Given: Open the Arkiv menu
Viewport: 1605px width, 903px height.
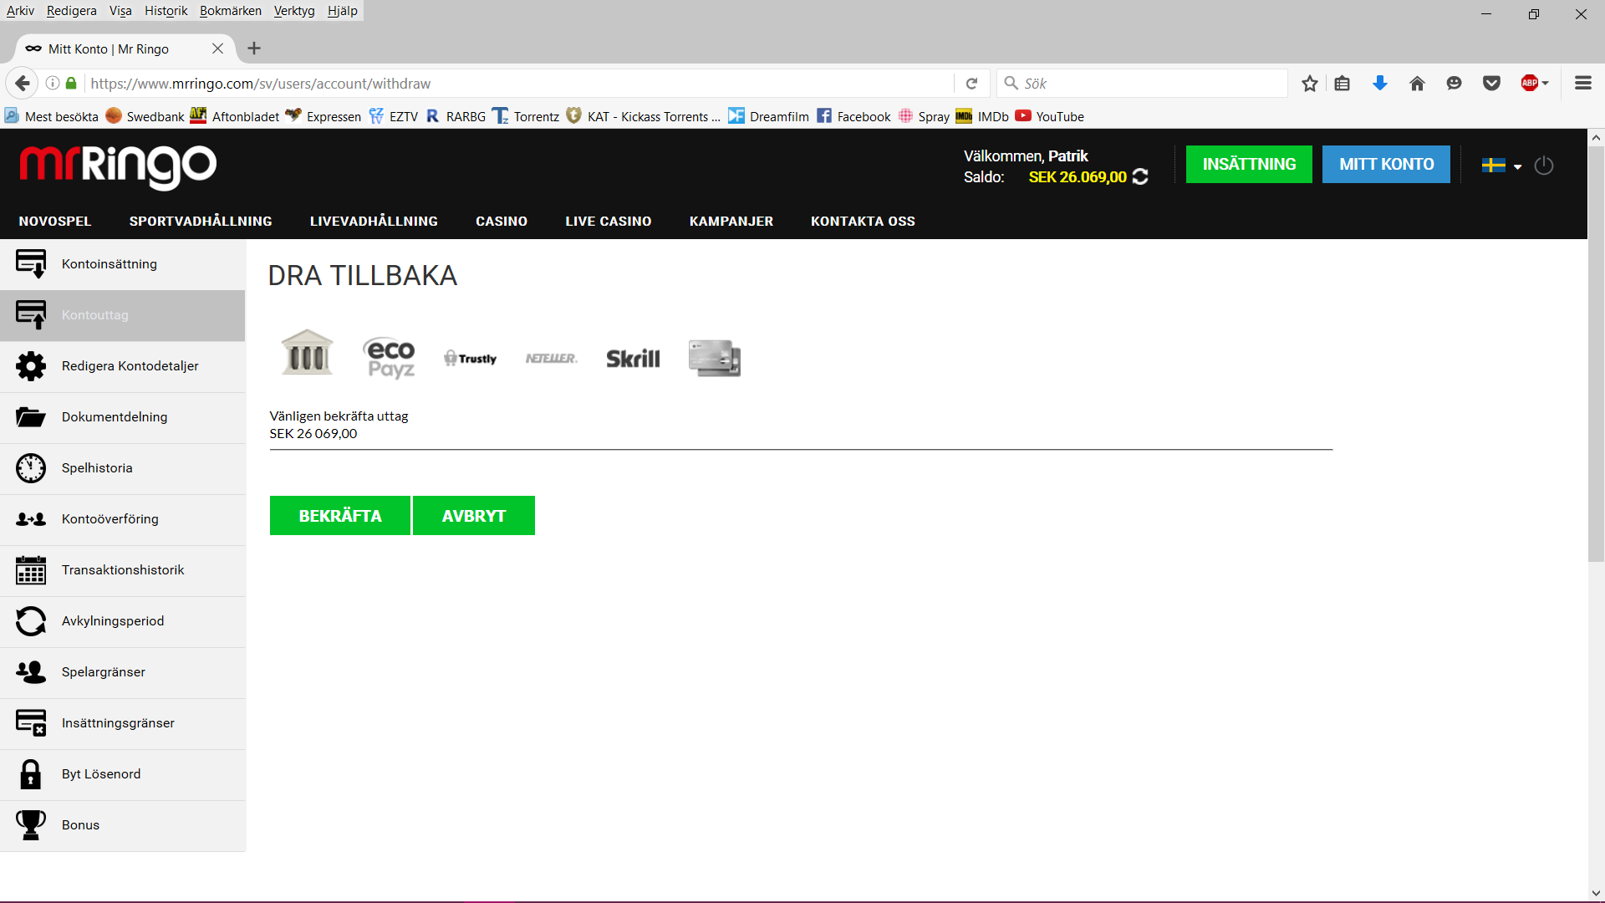Looking at the screenshot, I should tap(20, 11).
